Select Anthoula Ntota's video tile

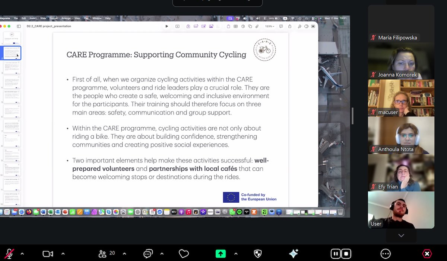401,135
